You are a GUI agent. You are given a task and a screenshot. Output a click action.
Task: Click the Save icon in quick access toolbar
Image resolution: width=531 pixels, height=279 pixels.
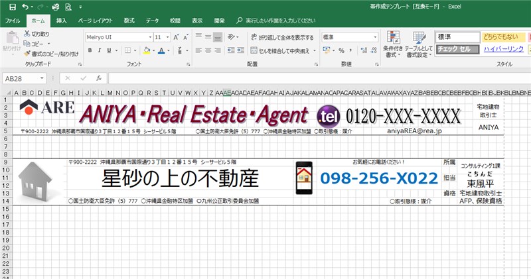(12, 6)
